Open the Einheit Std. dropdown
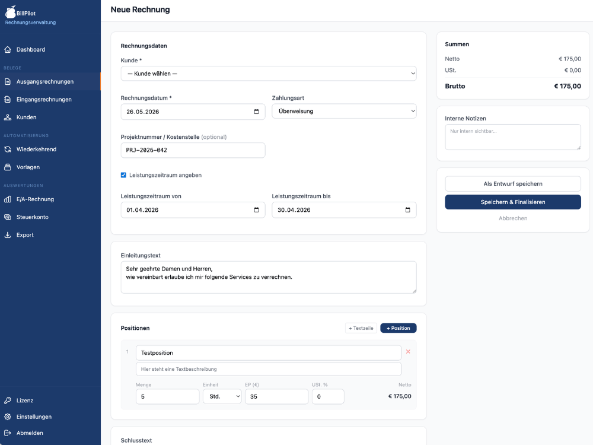Image resolution: width=593 pixels, height=445 pixels. click(222, 396)
